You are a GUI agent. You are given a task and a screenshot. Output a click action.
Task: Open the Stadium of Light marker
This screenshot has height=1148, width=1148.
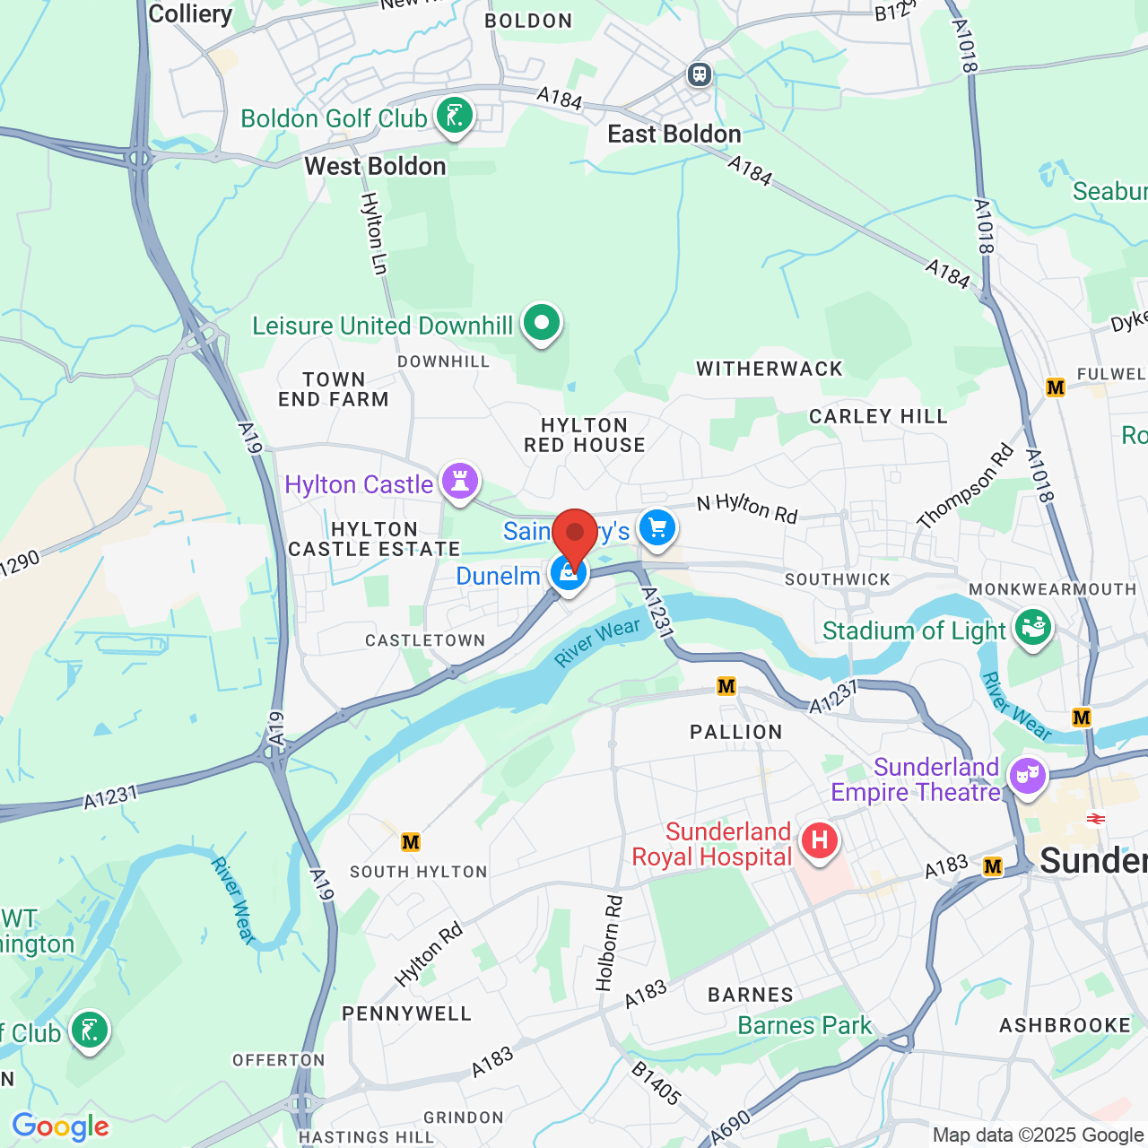click(x=1032, y=629)
